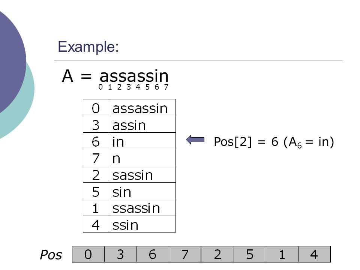Select the 'sassin' suffix cell

pos(142,174)
